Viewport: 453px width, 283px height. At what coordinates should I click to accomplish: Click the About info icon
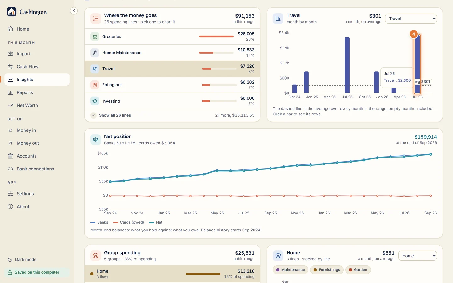[10, 207]
